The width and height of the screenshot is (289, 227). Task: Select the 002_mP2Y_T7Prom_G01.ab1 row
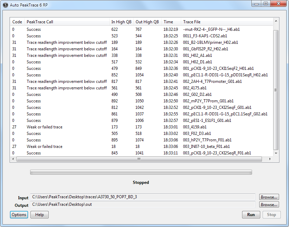point(141,101)
